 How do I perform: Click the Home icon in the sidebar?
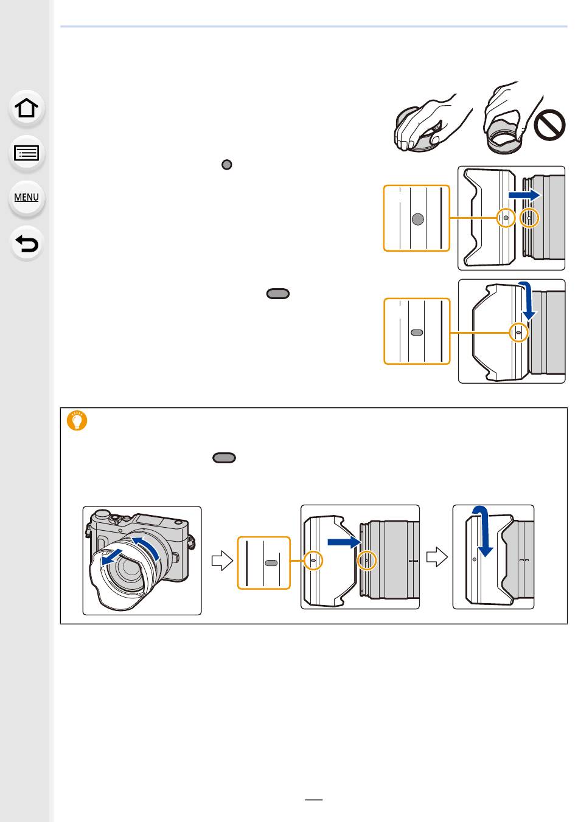pyautogui.click(x=27, y=108)
